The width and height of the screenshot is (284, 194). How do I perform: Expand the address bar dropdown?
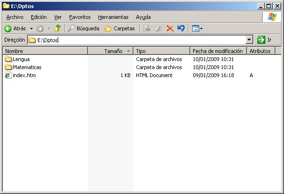[249, 40]
